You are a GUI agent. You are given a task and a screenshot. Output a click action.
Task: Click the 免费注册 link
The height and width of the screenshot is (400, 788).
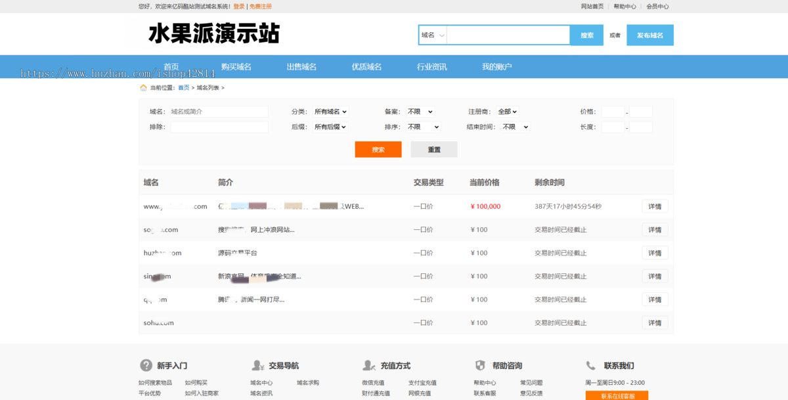[x=261, y=7]
